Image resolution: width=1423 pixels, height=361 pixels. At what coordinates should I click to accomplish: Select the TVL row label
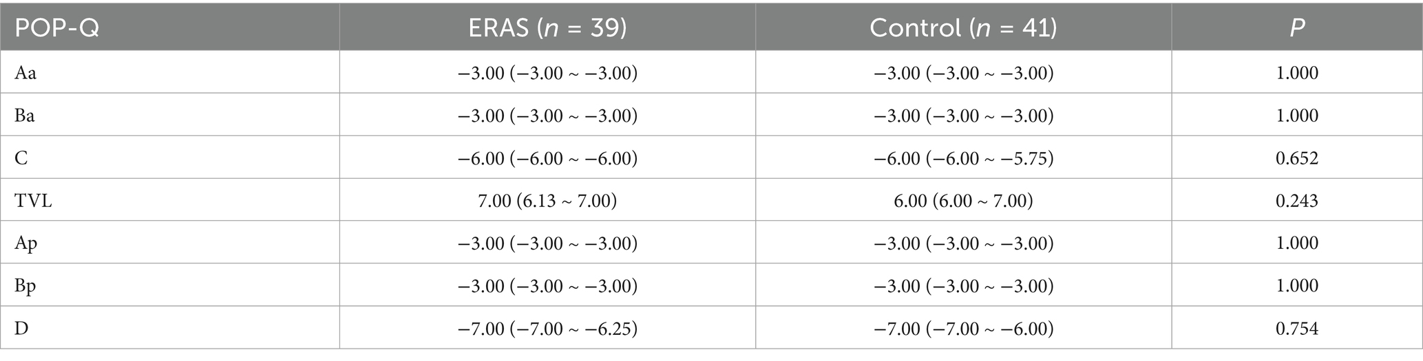(x=33, y=201)
